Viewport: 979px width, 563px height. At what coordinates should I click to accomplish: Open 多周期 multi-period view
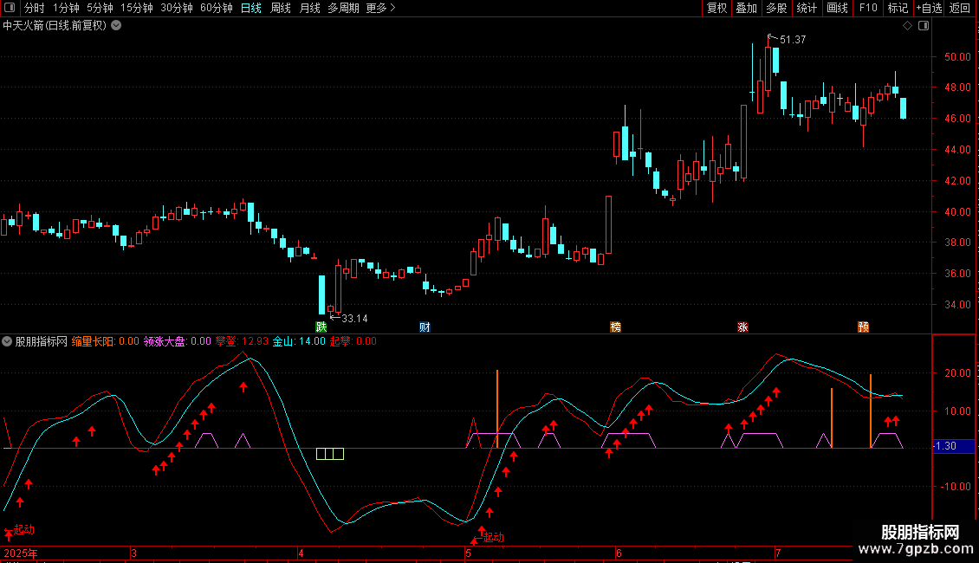pos(343,8)
